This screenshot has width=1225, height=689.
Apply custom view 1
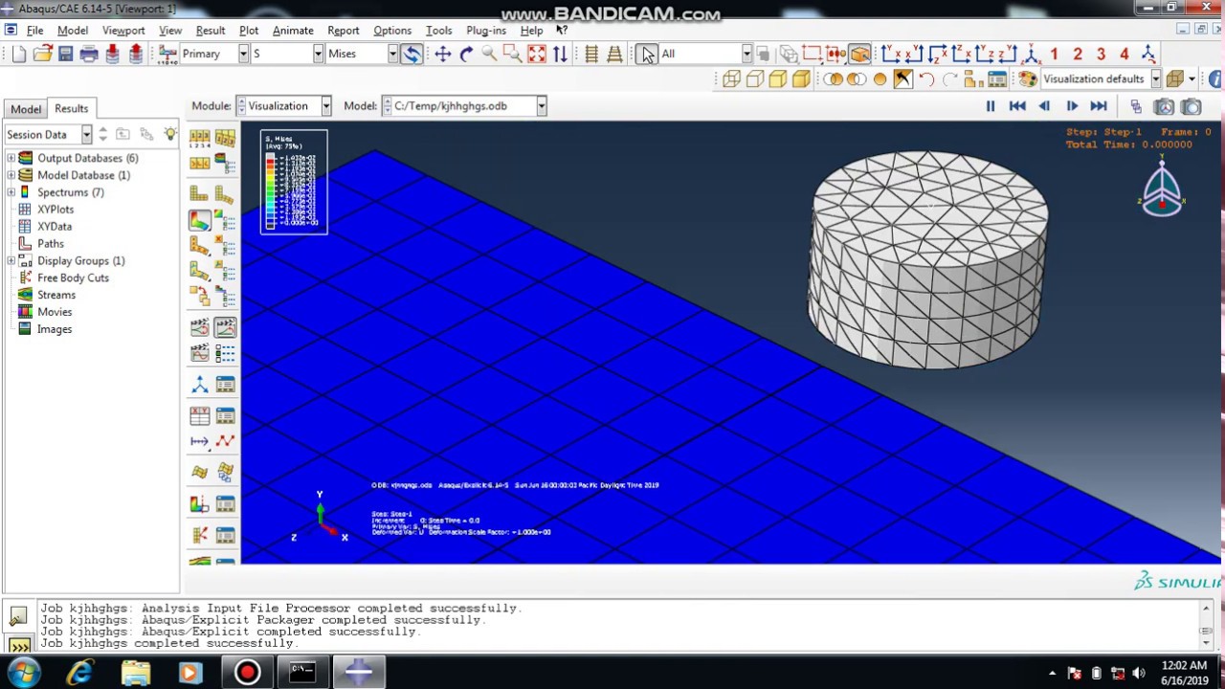1055,55
